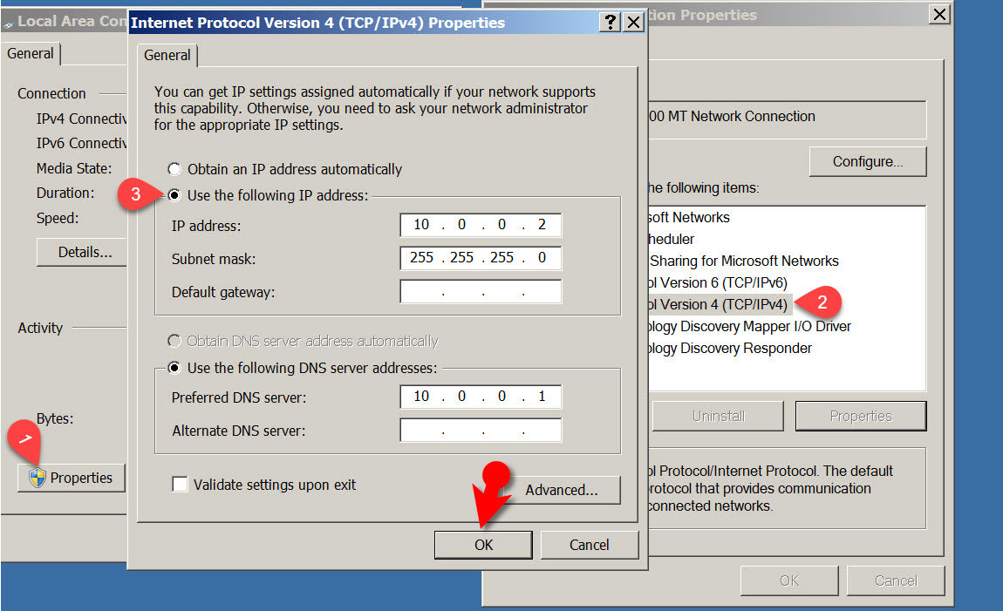Confirm IPv4 Properties with OK

[x=483, y=545]
